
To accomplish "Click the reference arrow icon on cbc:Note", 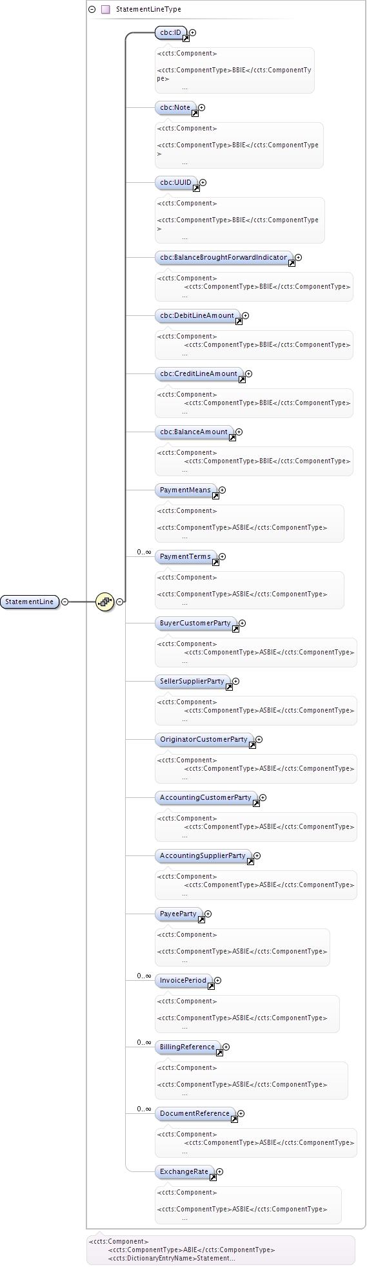I will [x=195, y=113].
